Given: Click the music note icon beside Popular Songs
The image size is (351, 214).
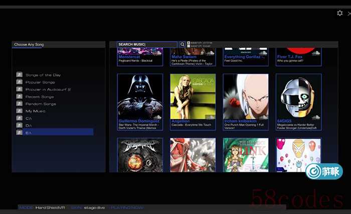Looking at the screenshot, I should pyautogui.click(x=19, y=82).
